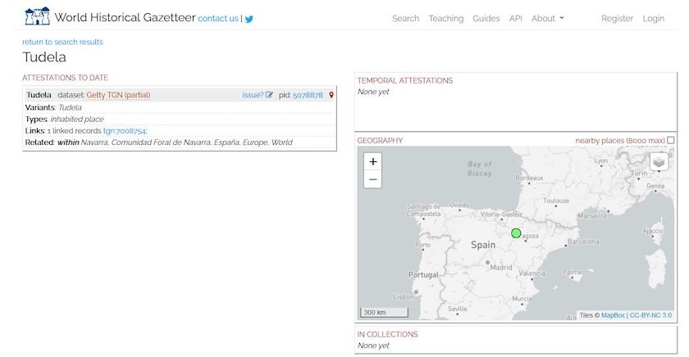Open the Twitter bird icon link
Screen dimensions: 689x357
click(x=249, y=19)
